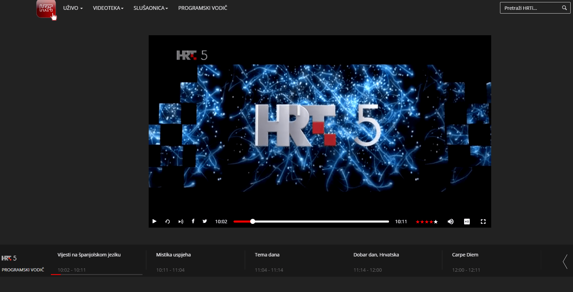Click the 10:02 start time label
573x292 pixels.
tap(221, 222)
